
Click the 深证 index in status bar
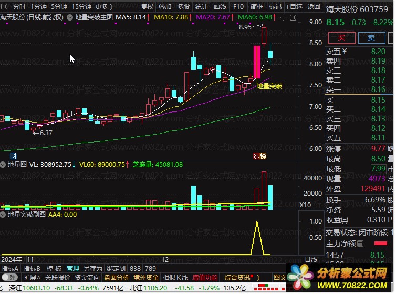[15, 288]
